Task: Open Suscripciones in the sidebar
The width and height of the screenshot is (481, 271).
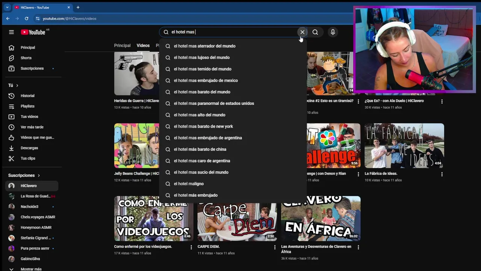Action: [x=32, y=69]
